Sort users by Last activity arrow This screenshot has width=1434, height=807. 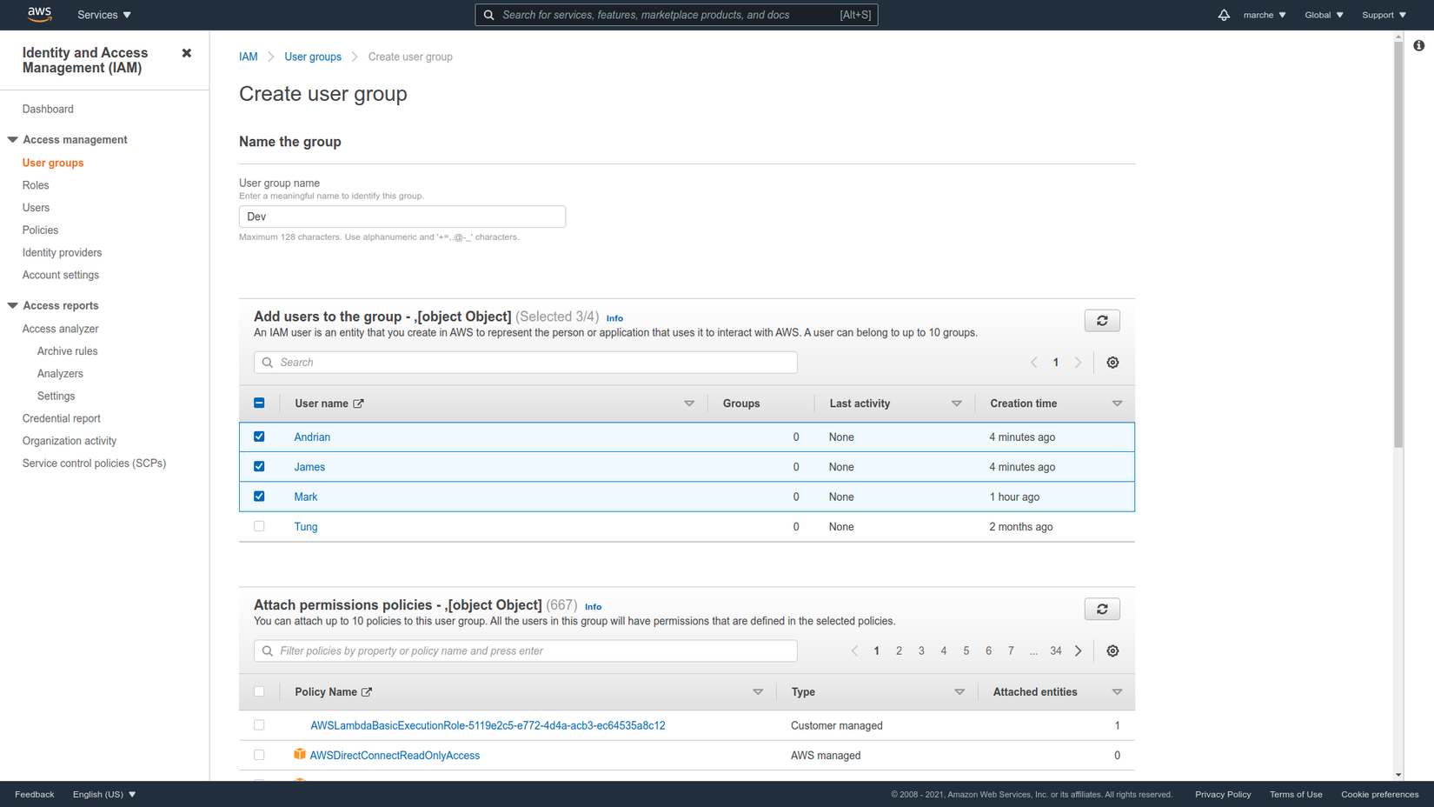click(x=957, y=403)
